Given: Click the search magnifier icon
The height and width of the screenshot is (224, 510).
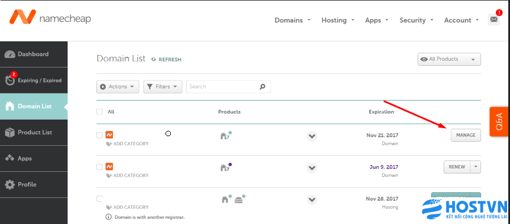Looking at the screenshot, I should tap(263, 87).
